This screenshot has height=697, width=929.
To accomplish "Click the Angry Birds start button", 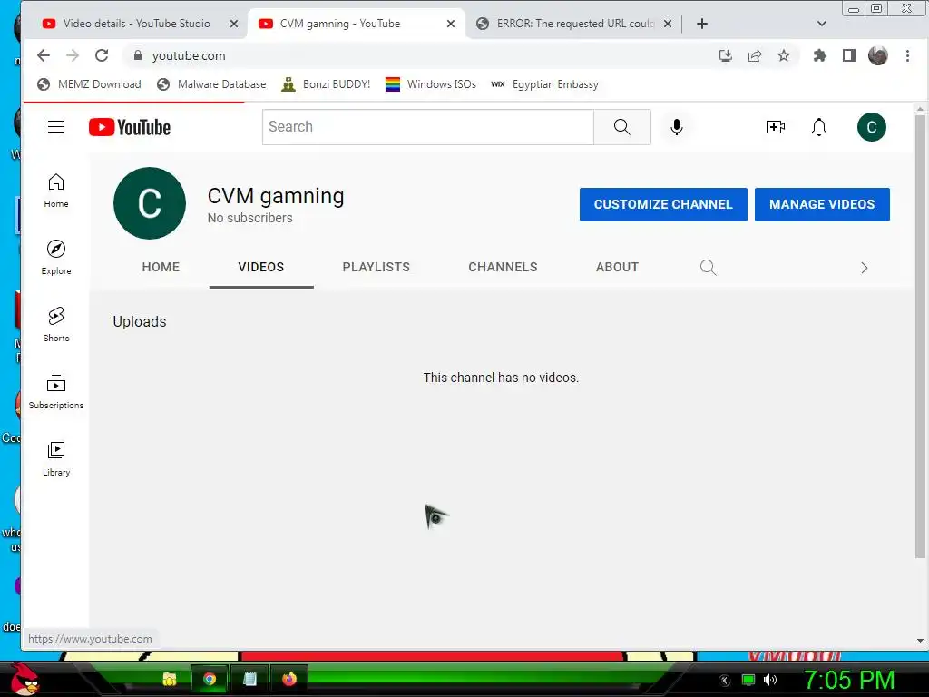I will click(x=24, y=679).
